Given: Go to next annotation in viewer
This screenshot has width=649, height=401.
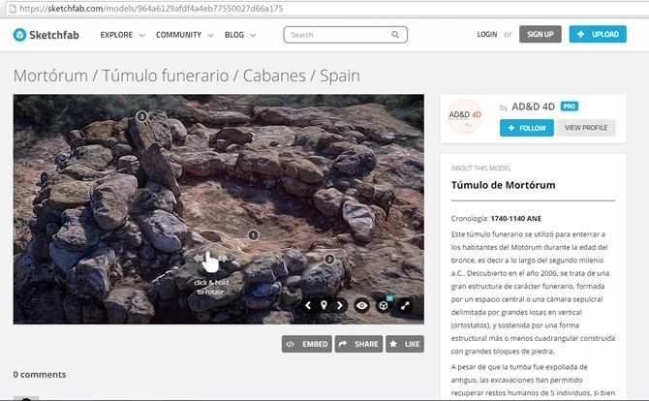Looking at the screenshot, I should [338, 305].
